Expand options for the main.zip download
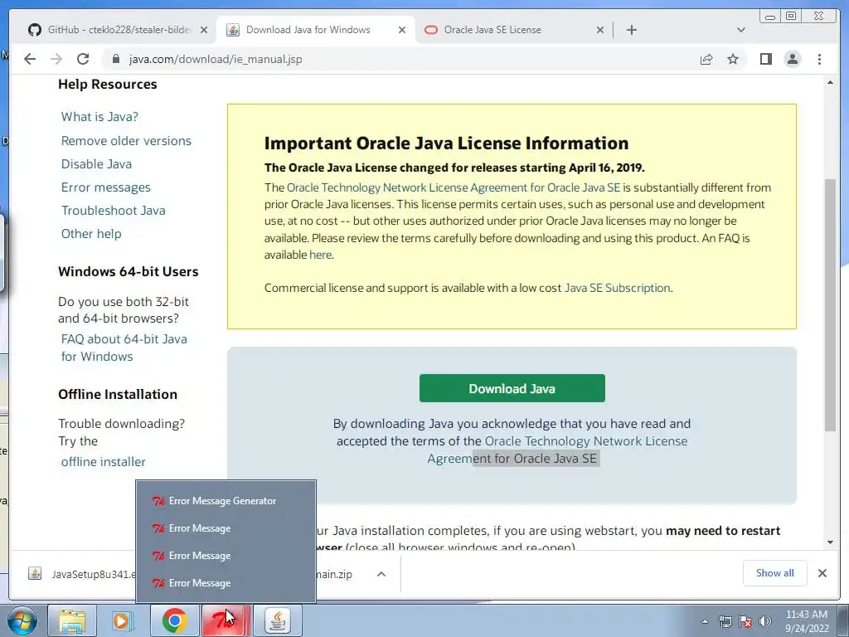849x637 pixels. (381, 574)
